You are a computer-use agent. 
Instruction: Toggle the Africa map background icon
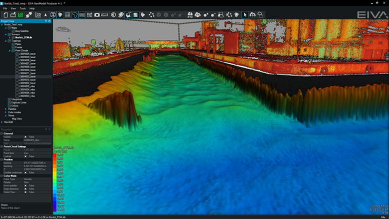point(75,15)
